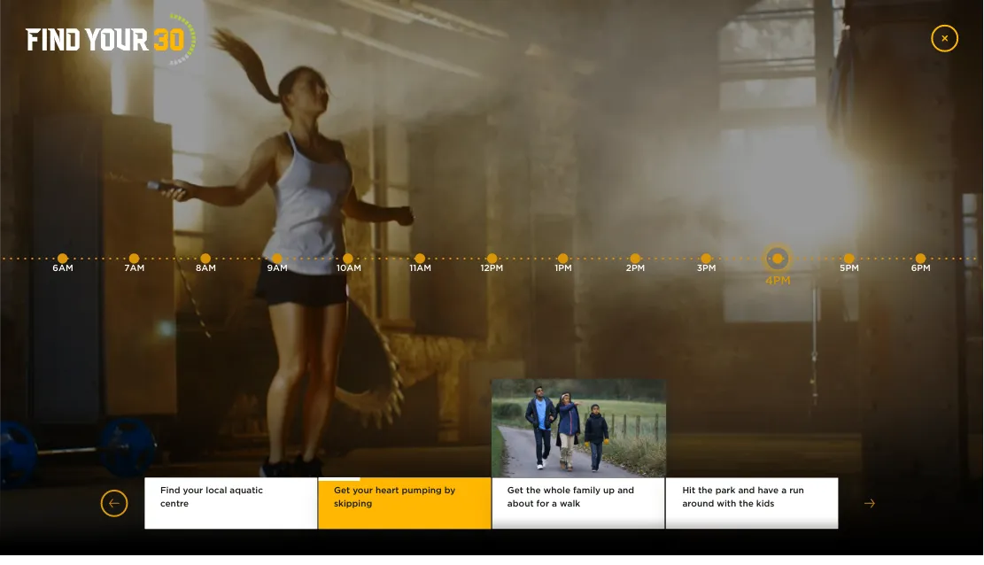
Task: Select the 11AM timeline marker
Action: [x=421, y=259]
